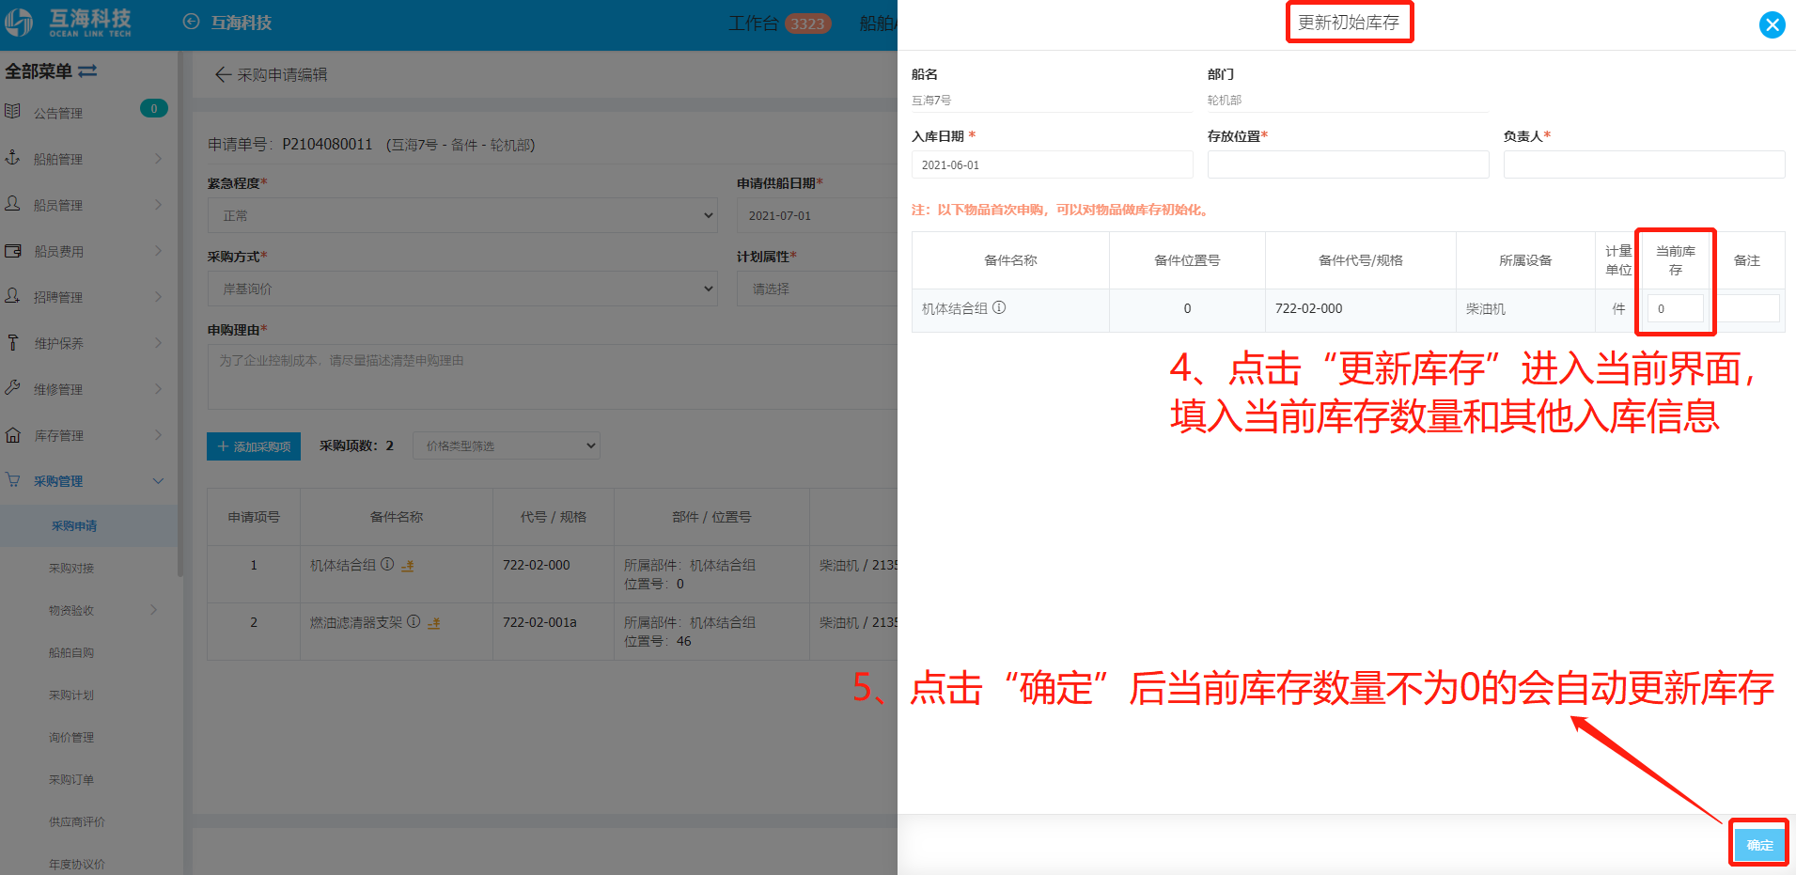
Task: Open the 紧急程度 dropdown
Action: 462,215
